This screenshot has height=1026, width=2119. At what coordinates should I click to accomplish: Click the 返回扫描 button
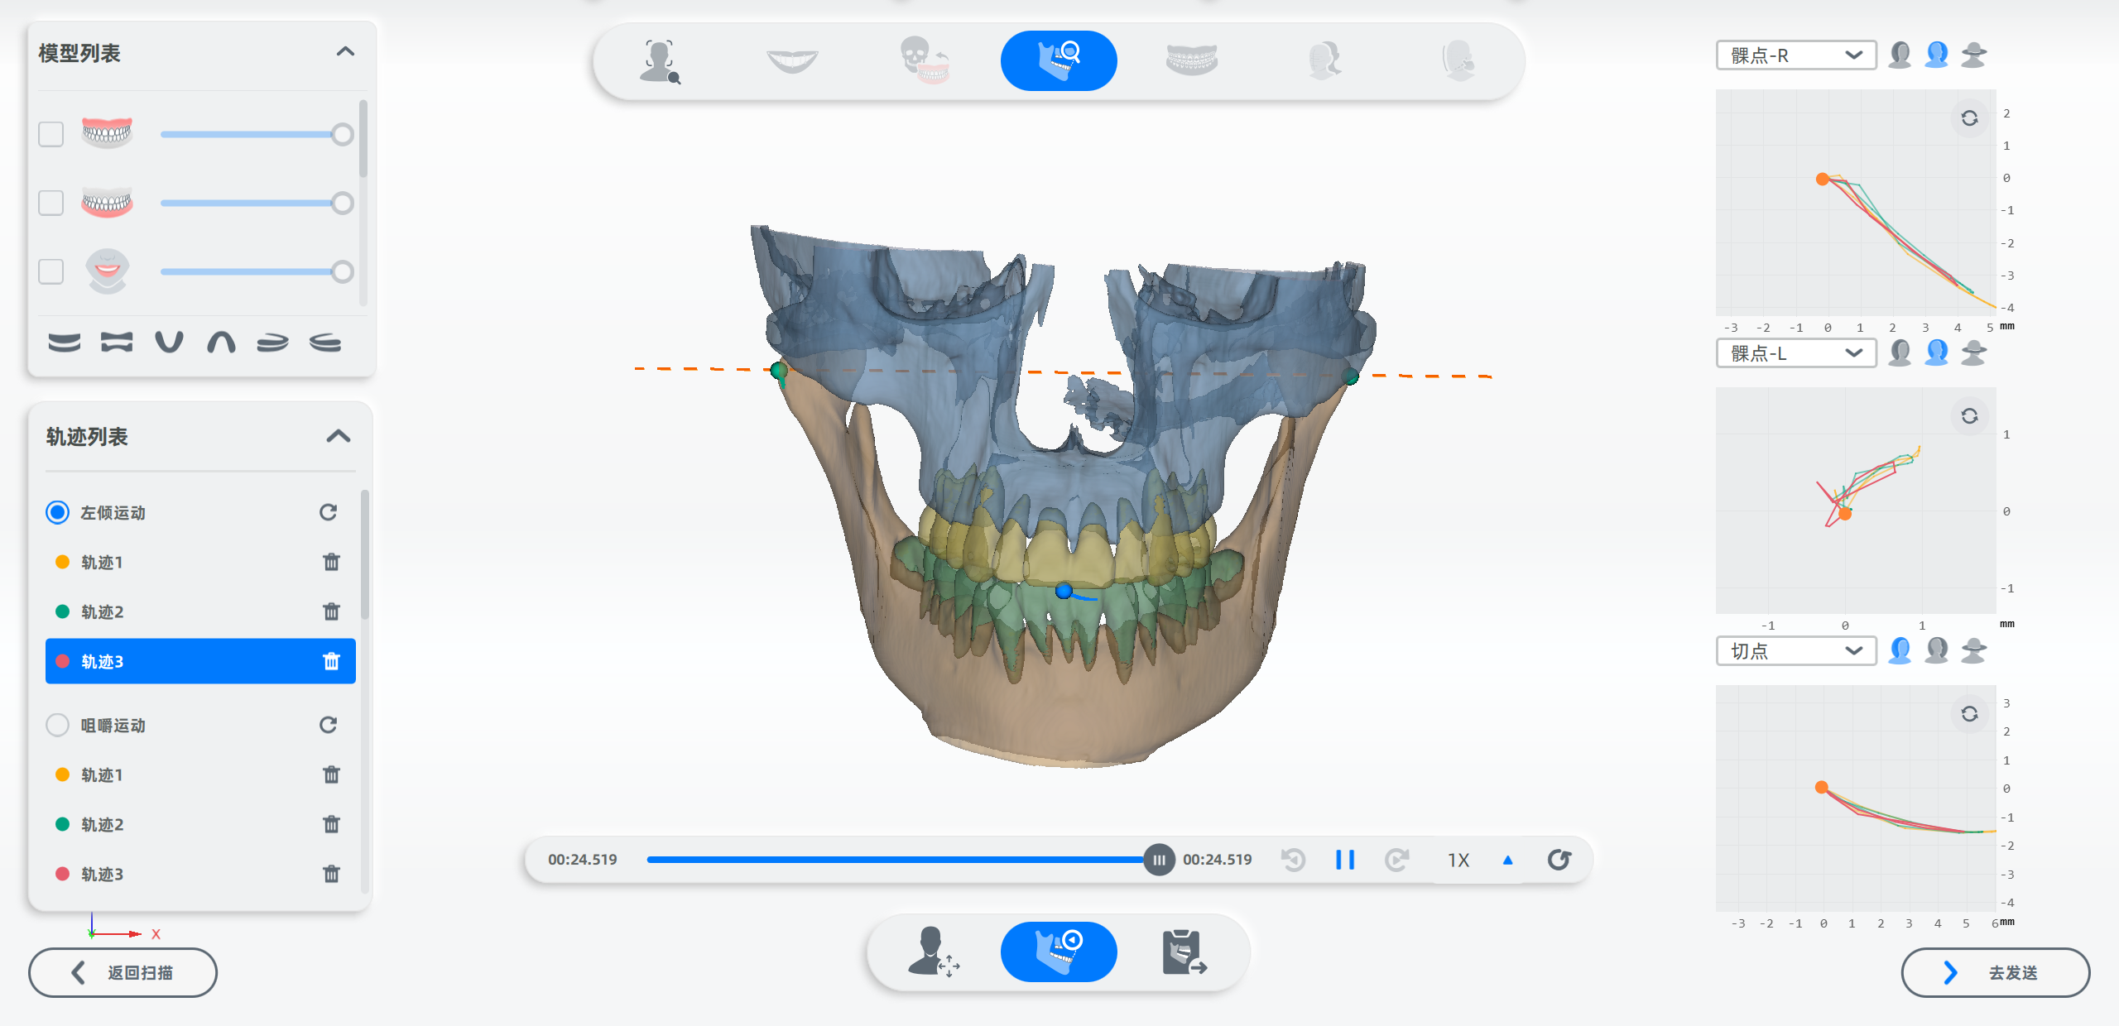(x=123, y=972)
